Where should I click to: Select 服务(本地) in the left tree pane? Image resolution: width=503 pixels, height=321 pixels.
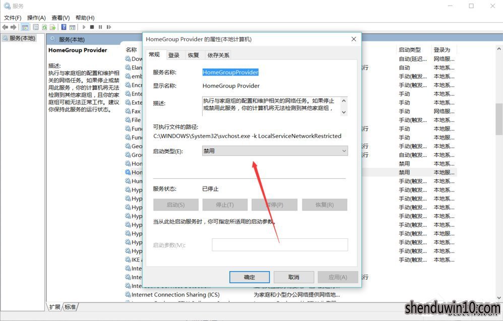pyautogui.click(x=19, y=38)
